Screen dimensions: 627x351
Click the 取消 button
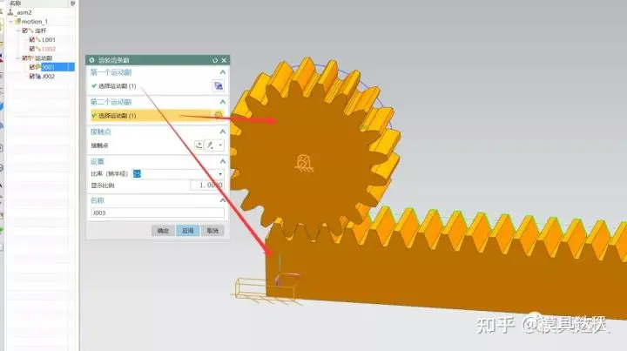click(x=212, y=231)
